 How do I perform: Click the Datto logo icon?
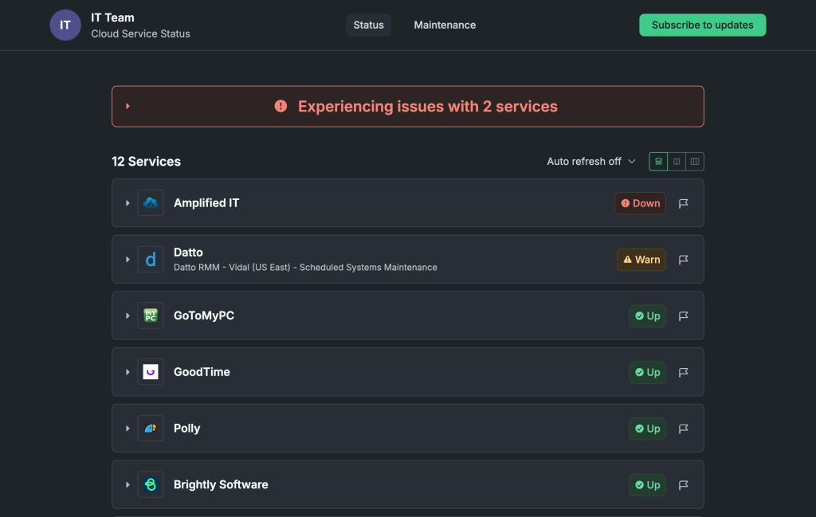[151, 259]
